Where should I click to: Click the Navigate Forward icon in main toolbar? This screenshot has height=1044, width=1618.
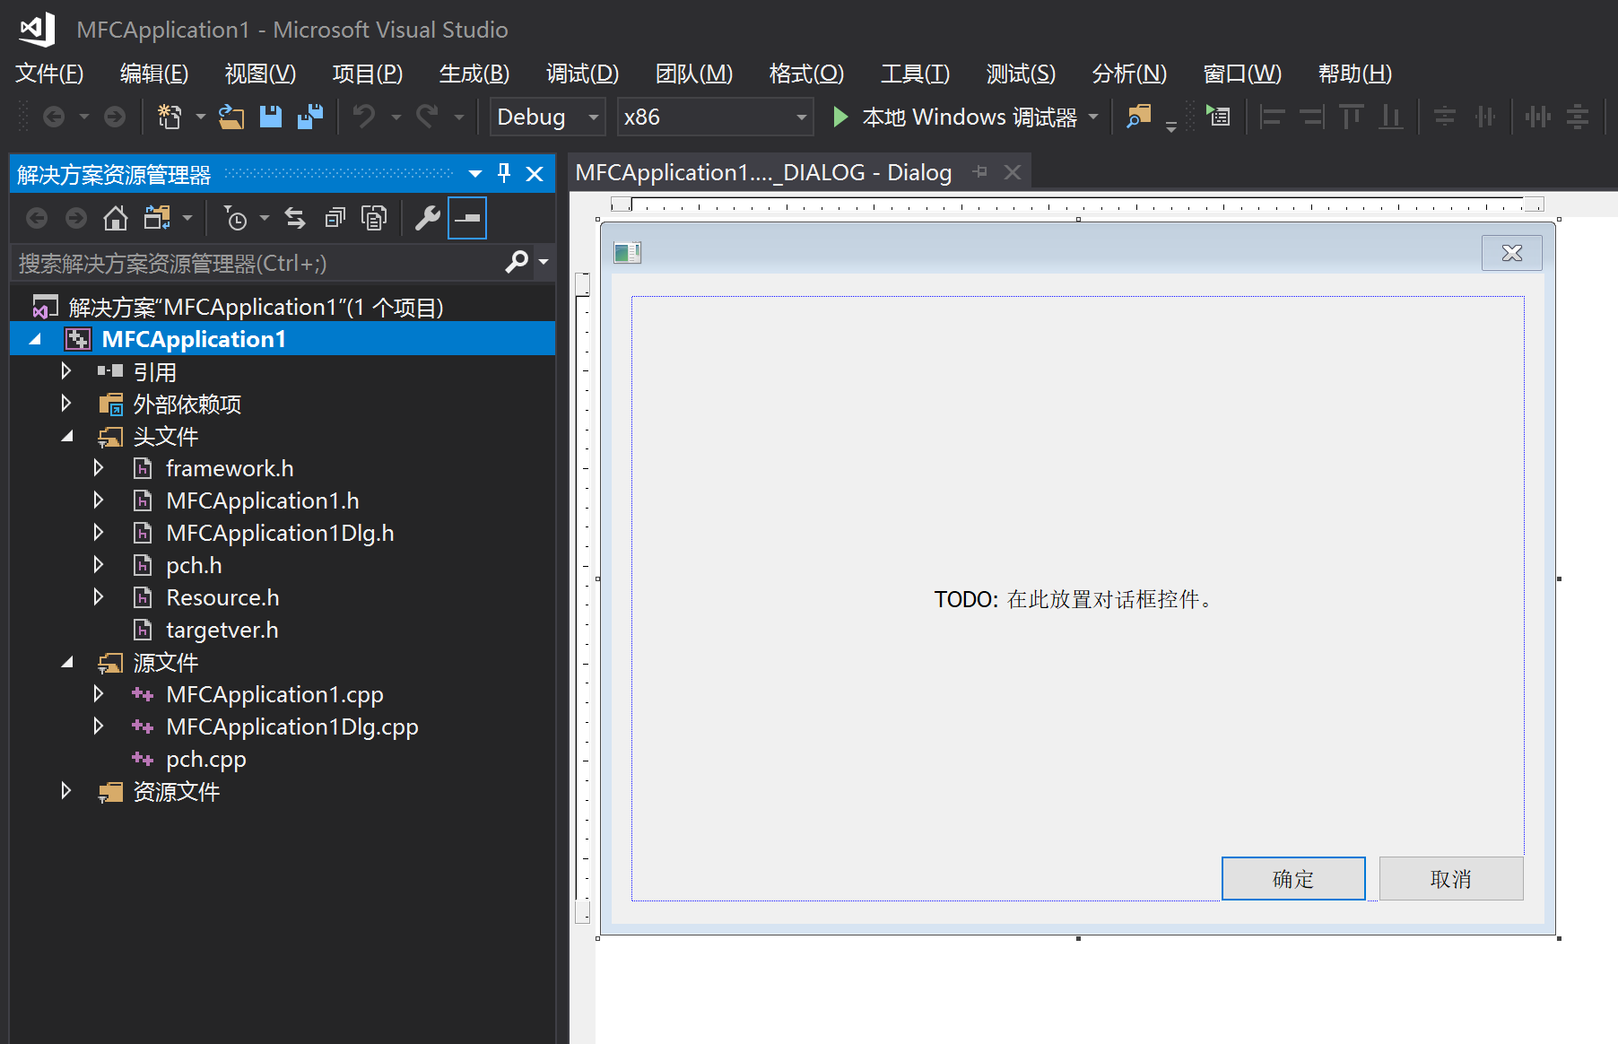[115, 117]
